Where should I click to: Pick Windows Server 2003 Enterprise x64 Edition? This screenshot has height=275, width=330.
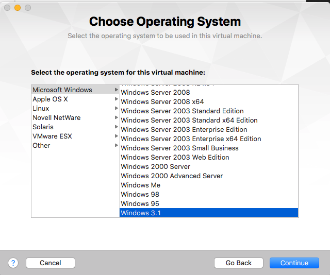191,139
